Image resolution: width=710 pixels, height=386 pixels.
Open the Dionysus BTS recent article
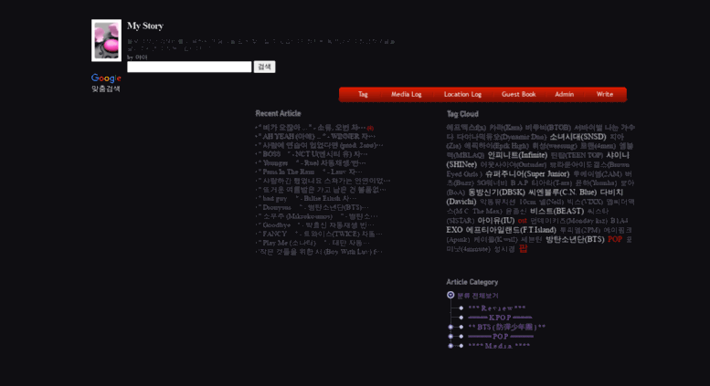[313, 207]
